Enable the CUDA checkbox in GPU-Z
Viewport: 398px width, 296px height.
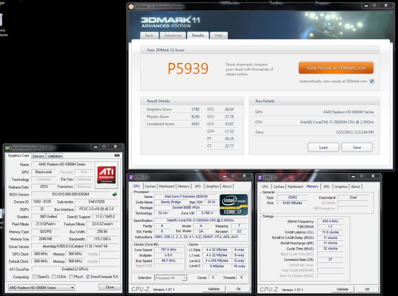click(x=54, y=277)
